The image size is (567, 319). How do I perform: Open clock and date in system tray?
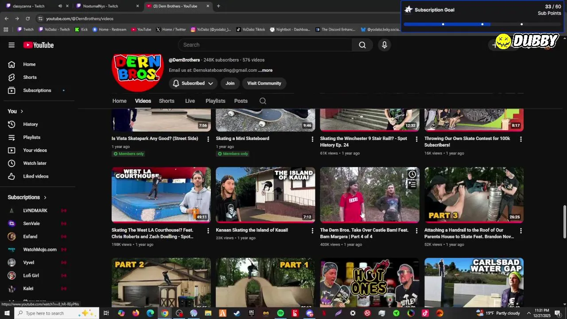pyautogui.click(x=542, y=313)
